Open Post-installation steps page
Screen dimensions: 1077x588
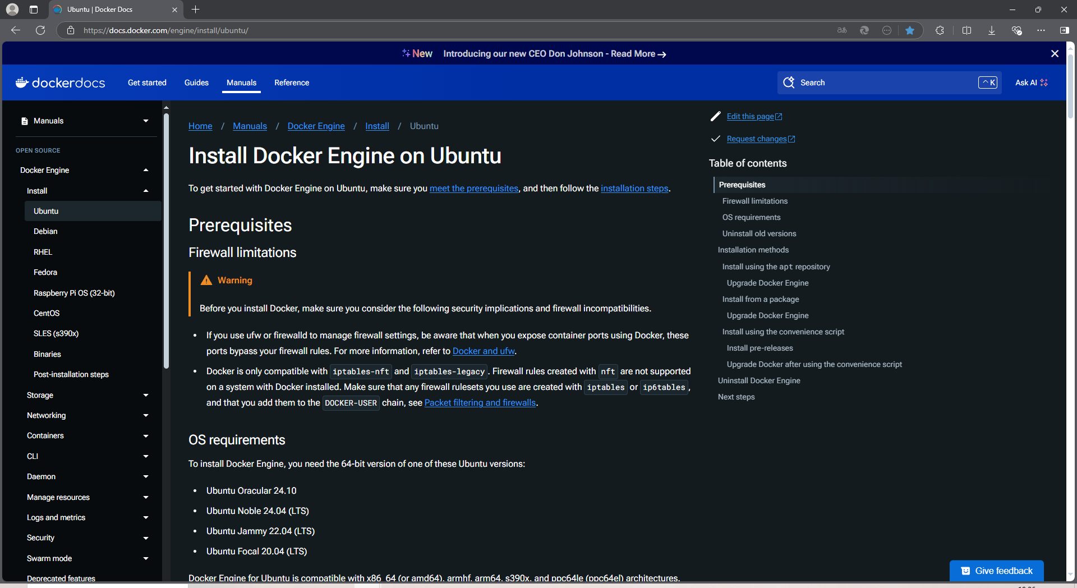point(71,374)
